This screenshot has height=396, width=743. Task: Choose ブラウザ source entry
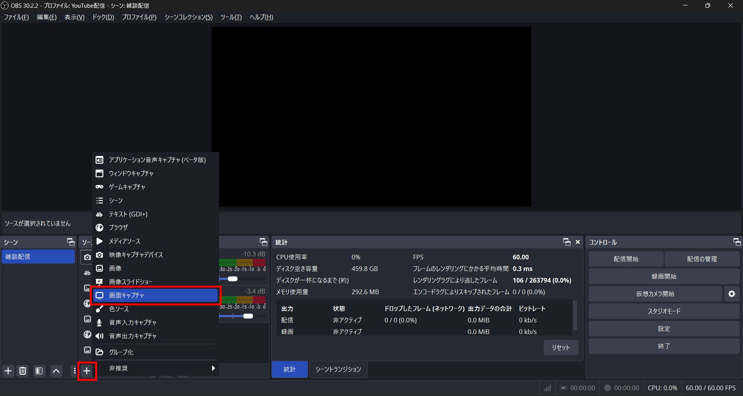pos(156,228)
